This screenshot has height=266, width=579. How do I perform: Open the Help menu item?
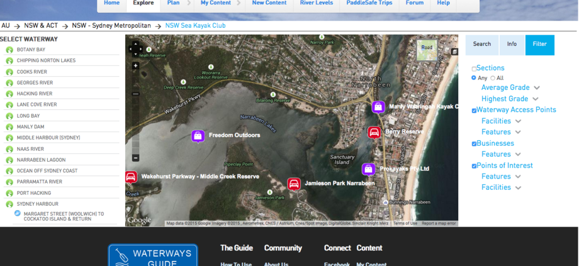click(x=443, y=3)
